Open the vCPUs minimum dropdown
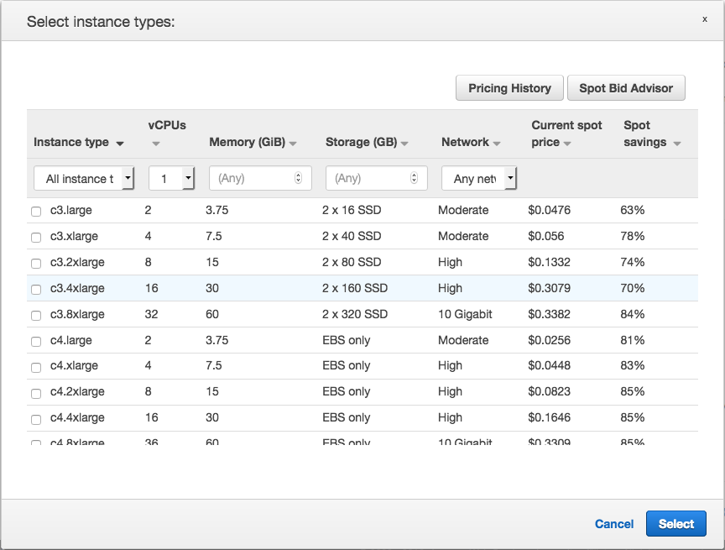 click(172, 178)
